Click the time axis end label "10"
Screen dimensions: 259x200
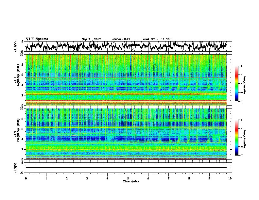click(230, 178)
